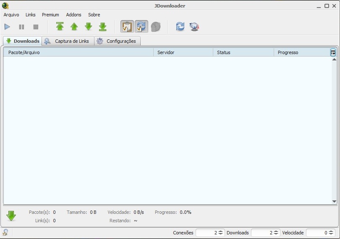
Task: Click the Link(s) count label
Action: click(x=42, y=221)
